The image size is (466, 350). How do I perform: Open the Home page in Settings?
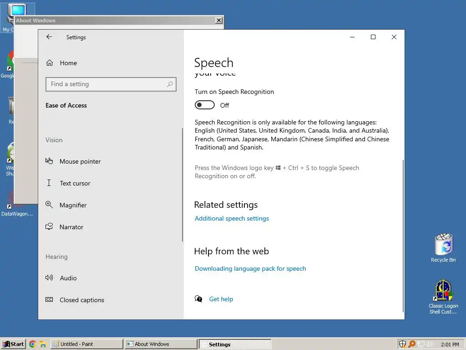61,63
